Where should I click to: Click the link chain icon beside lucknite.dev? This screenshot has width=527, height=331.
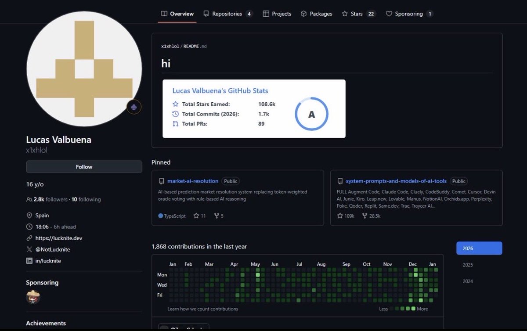29,238
